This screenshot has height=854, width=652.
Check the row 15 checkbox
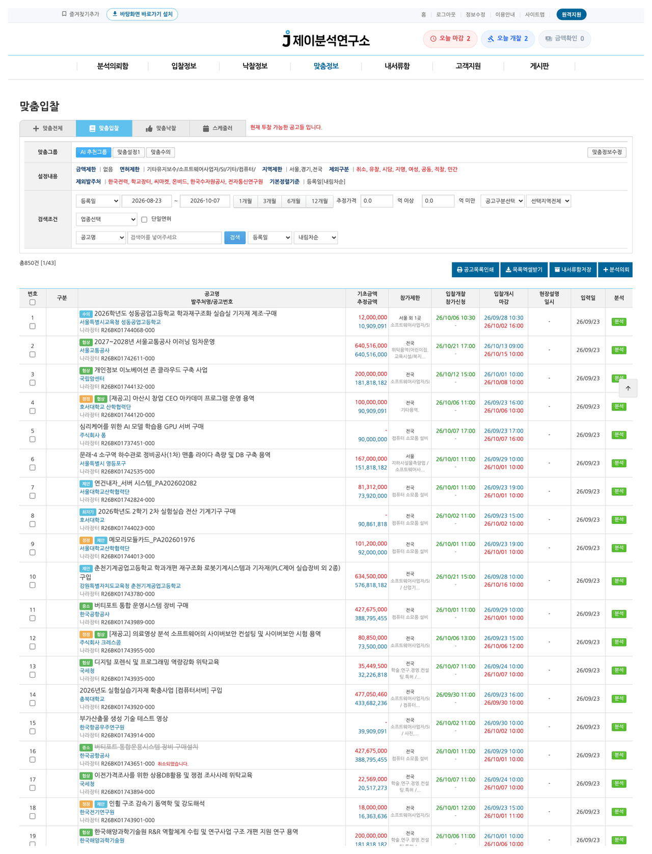33,731
